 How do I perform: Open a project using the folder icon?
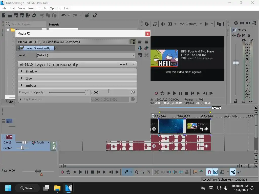(10, 15)
